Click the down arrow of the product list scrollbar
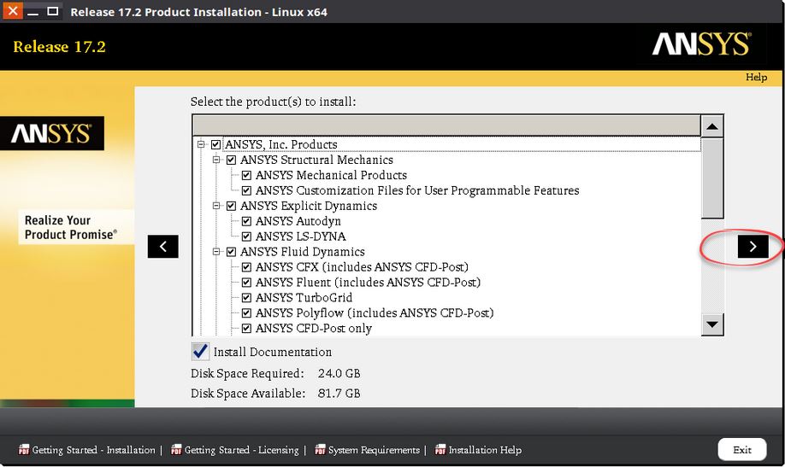Viewport: 785px width, 467px height. point(712,324)
